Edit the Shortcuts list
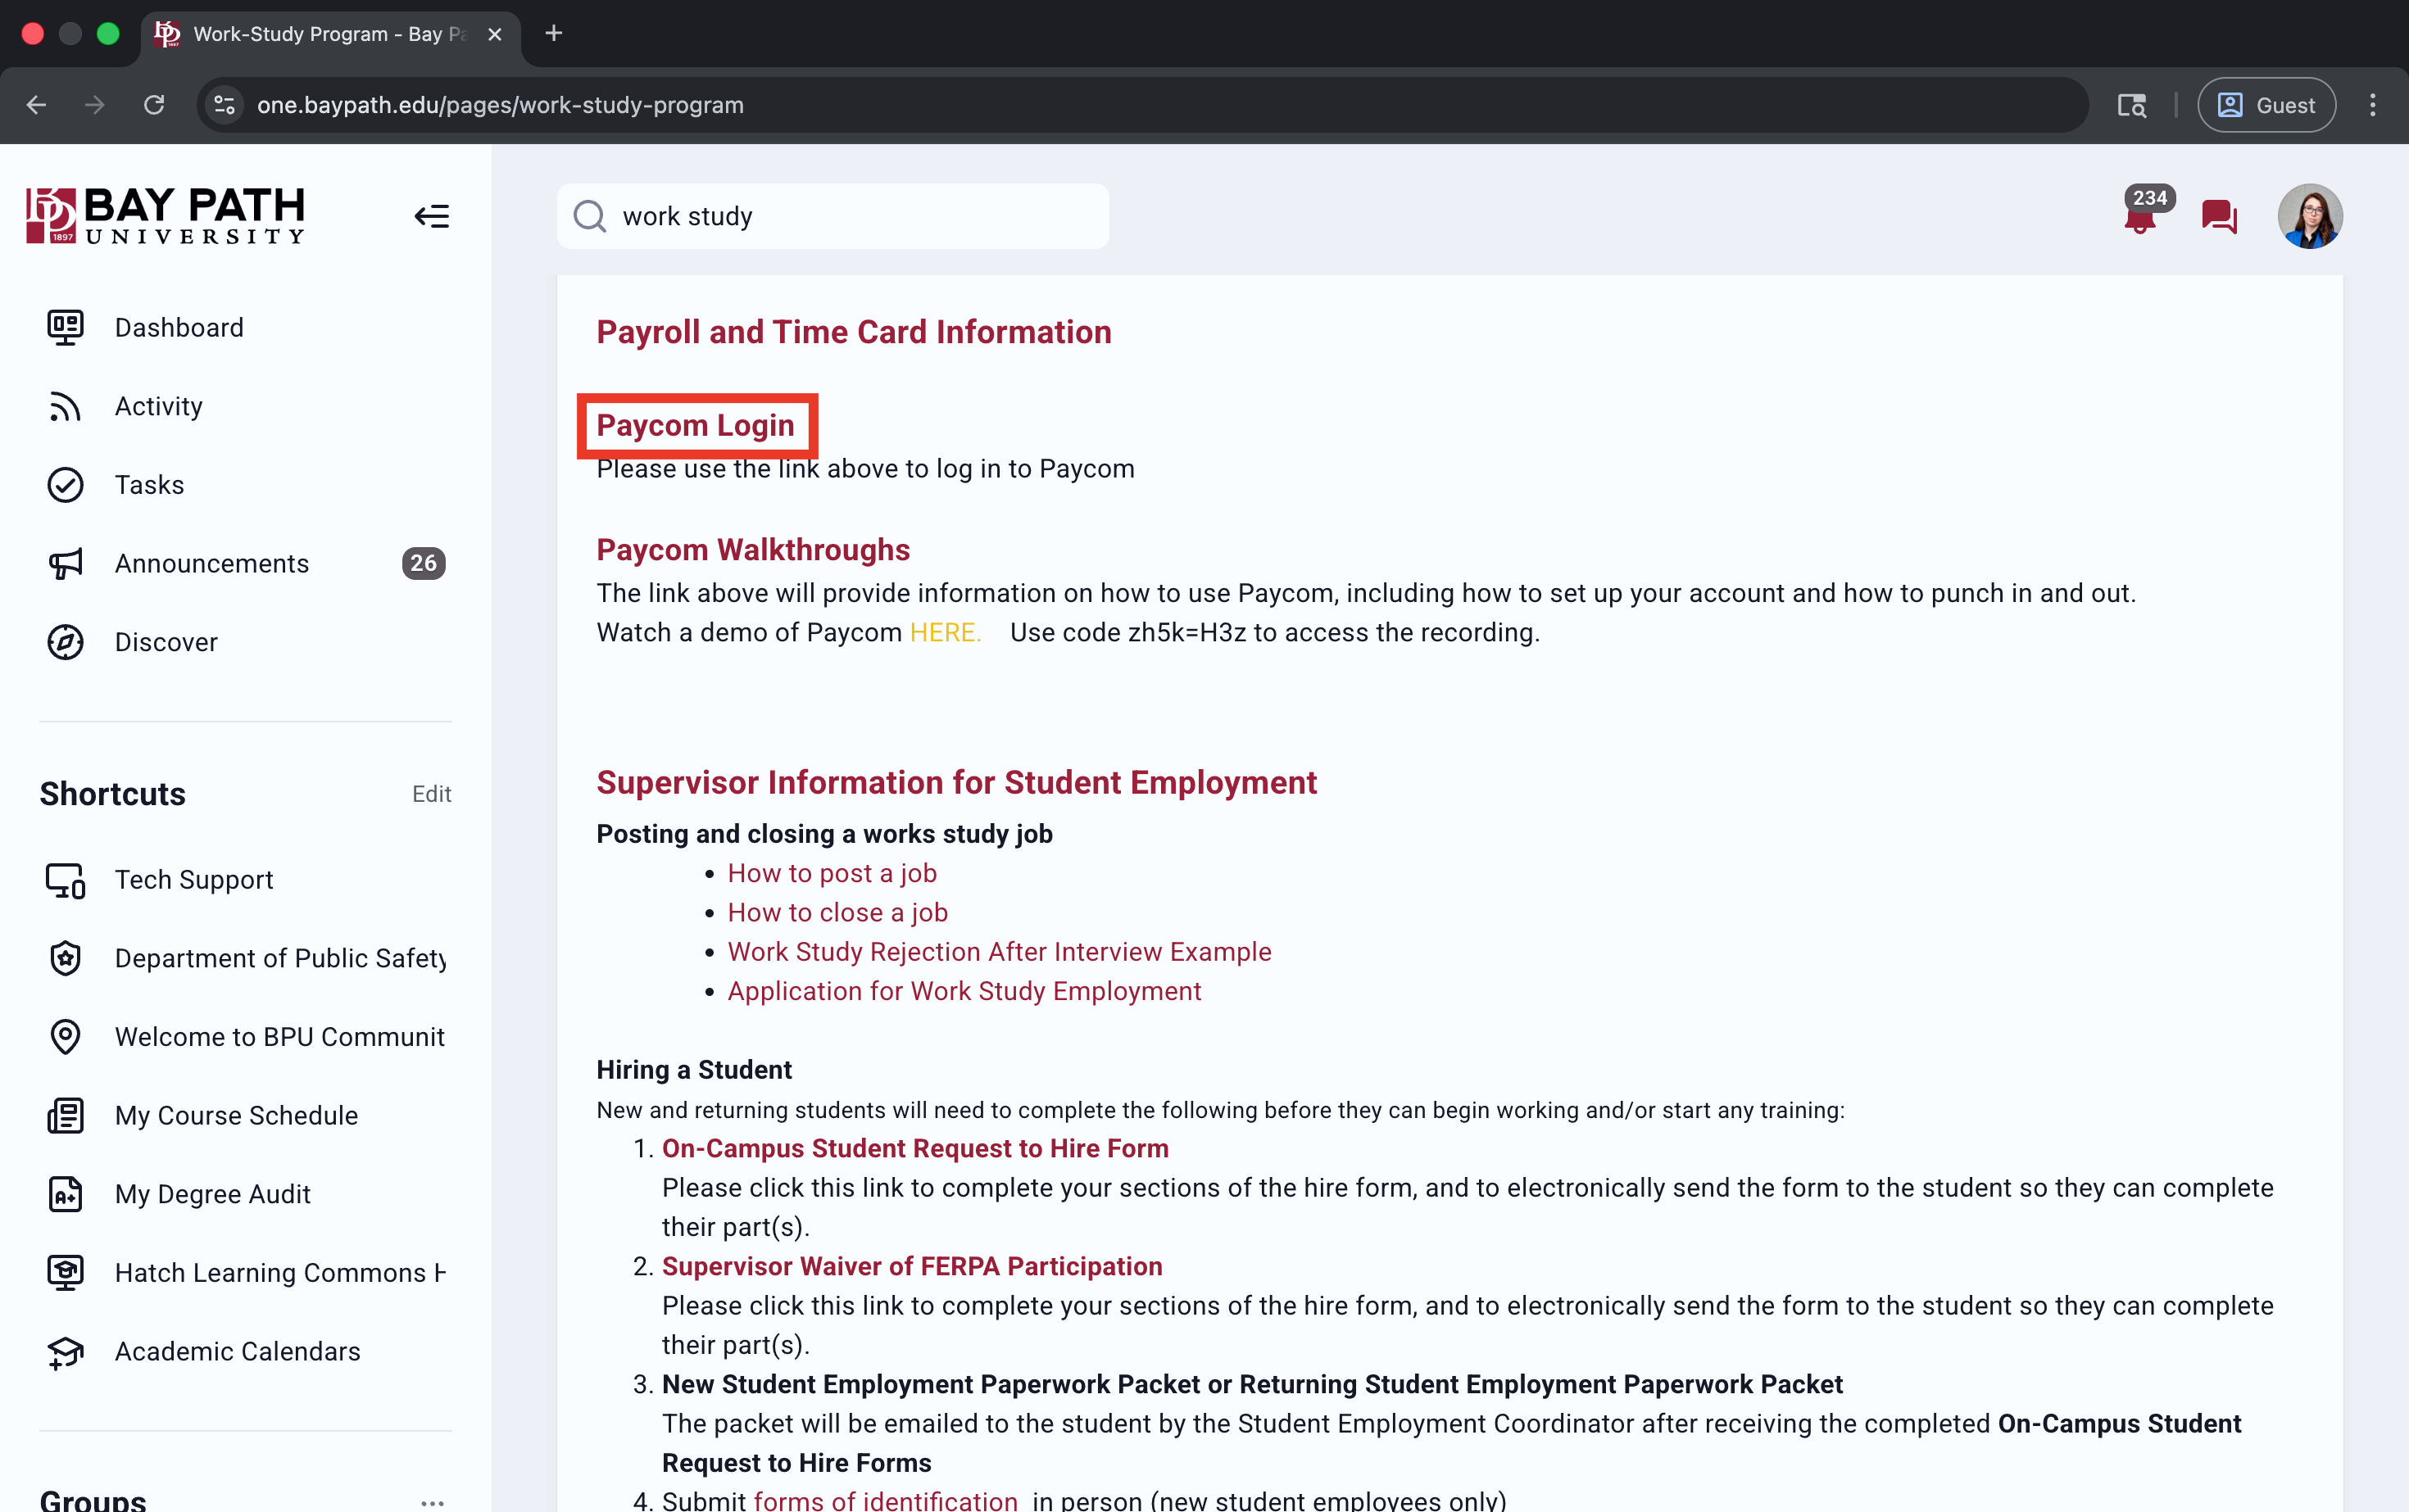Viewport: 2409px width, 1512px height. point(431,794)
